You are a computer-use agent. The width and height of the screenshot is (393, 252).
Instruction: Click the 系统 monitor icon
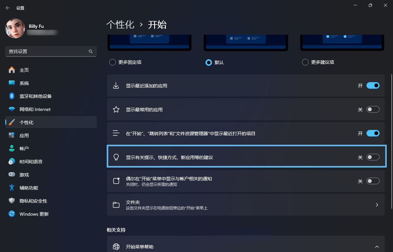[x=12, y=83]
